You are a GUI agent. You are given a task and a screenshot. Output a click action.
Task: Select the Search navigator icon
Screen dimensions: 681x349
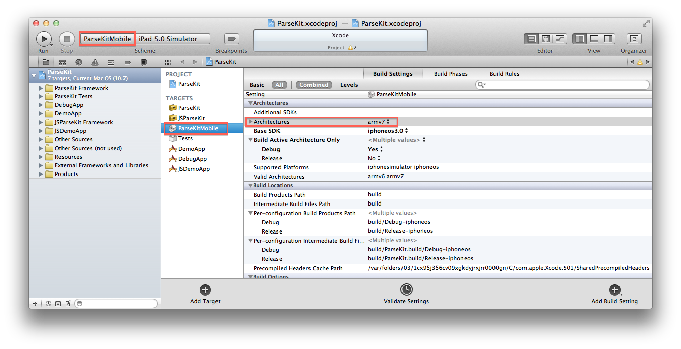coord(79,62)
